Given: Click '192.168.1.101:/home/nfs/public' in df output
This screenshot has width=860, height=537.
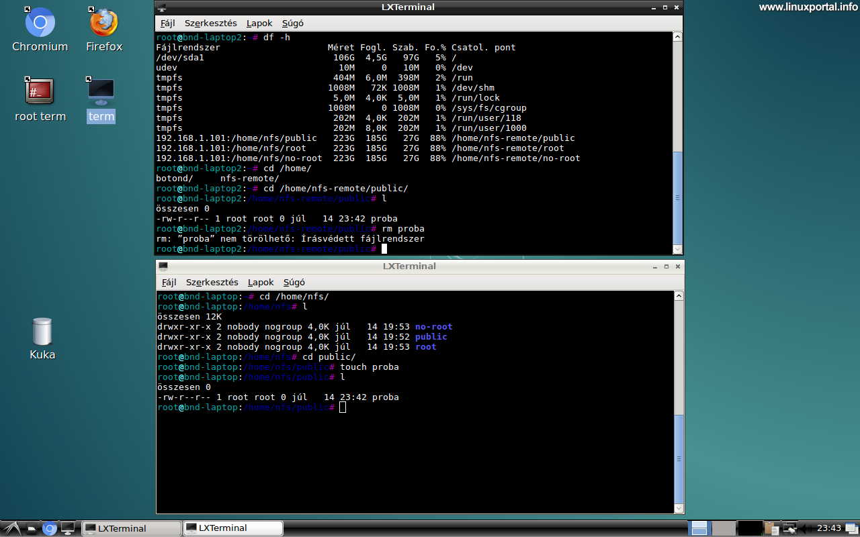Looking at the screenshot, I should pyautogui.click(x=236, y=138).
